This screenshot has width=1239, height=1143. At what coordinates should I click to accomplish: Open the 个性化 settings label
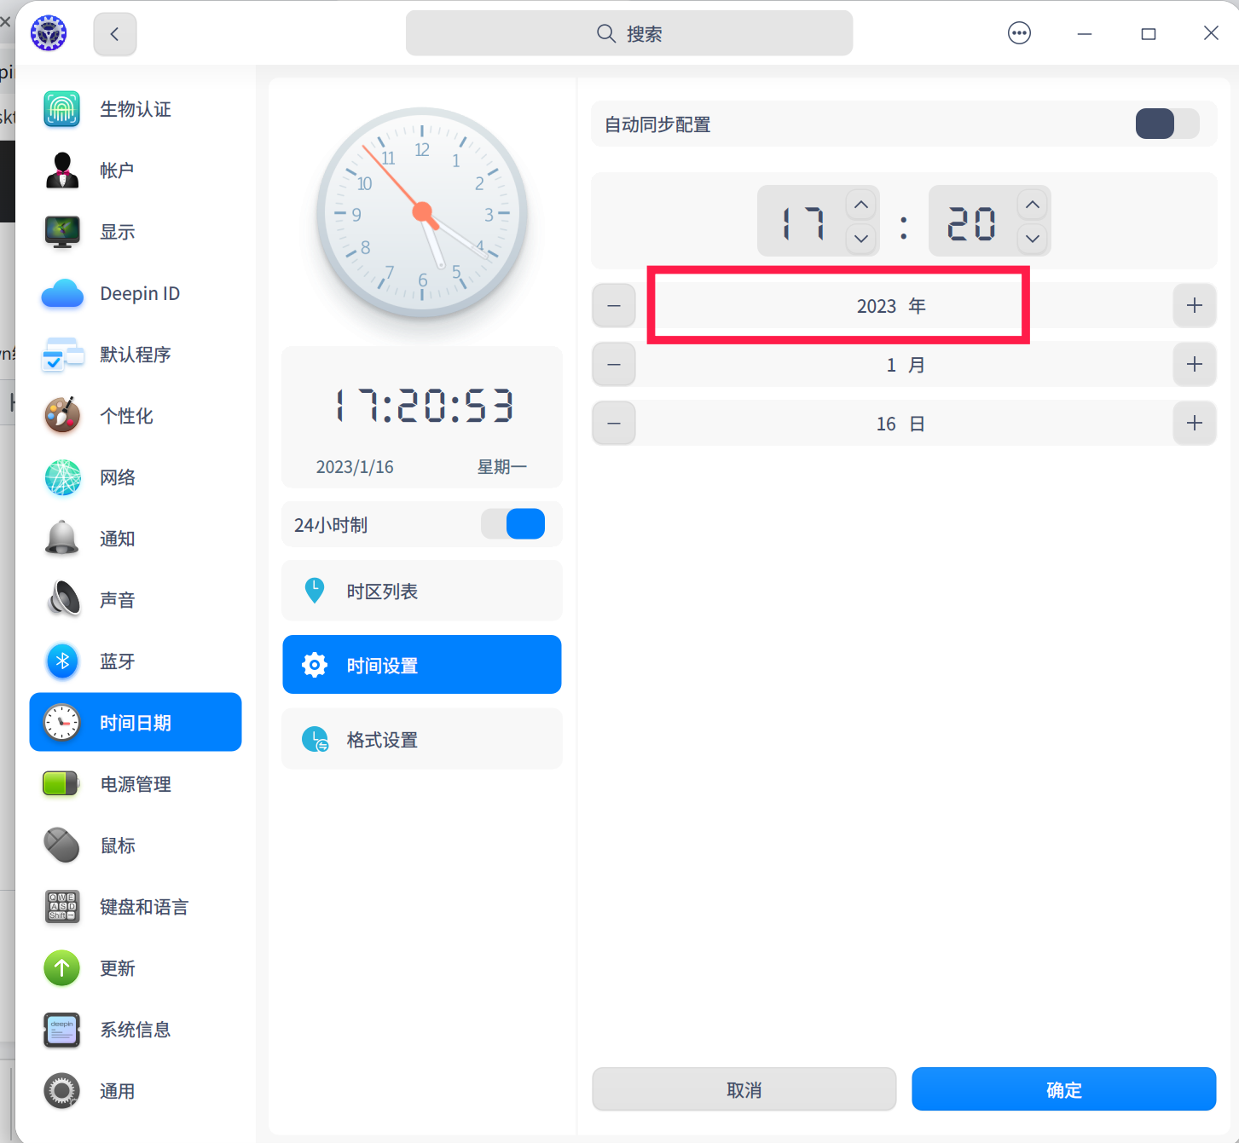tap(126, 416)
